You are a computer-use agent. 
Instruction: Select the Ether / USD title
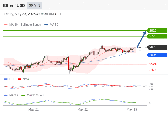tap(14, 5)
